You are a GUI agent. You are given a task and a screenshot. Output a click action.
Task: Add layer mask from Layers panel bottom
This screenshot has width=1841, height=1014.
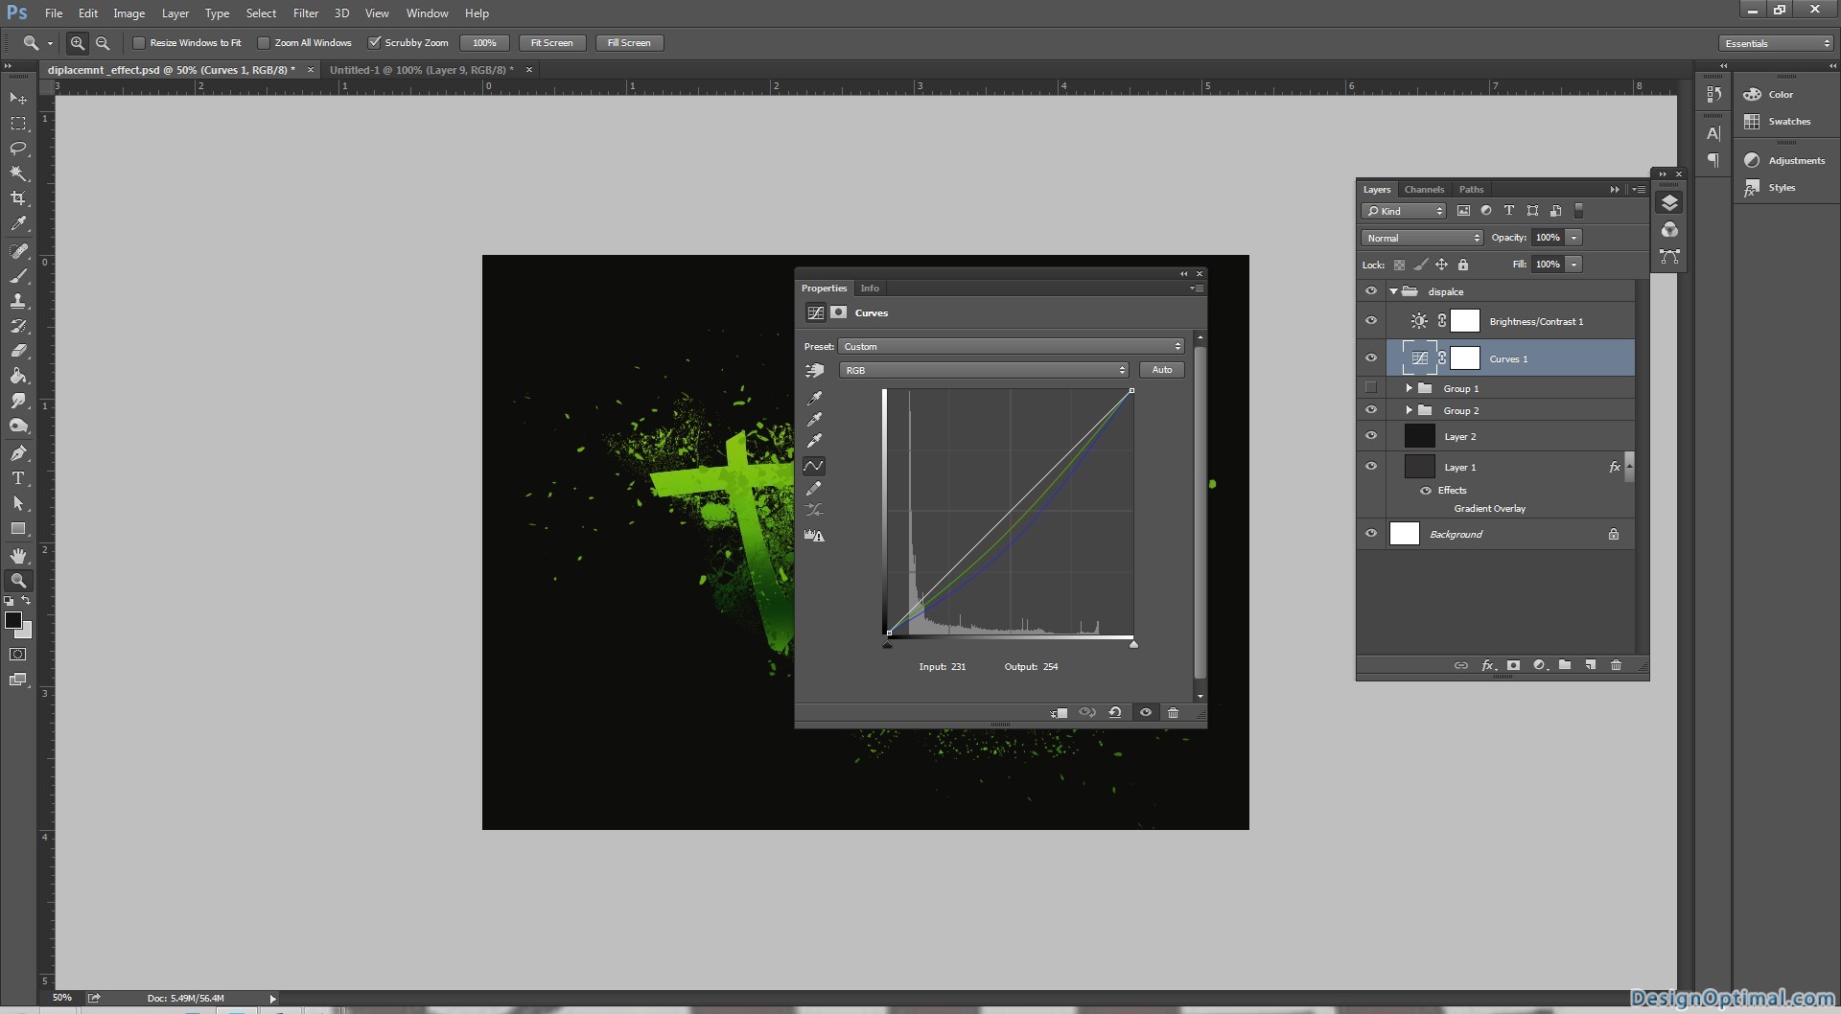(1513, 665)
